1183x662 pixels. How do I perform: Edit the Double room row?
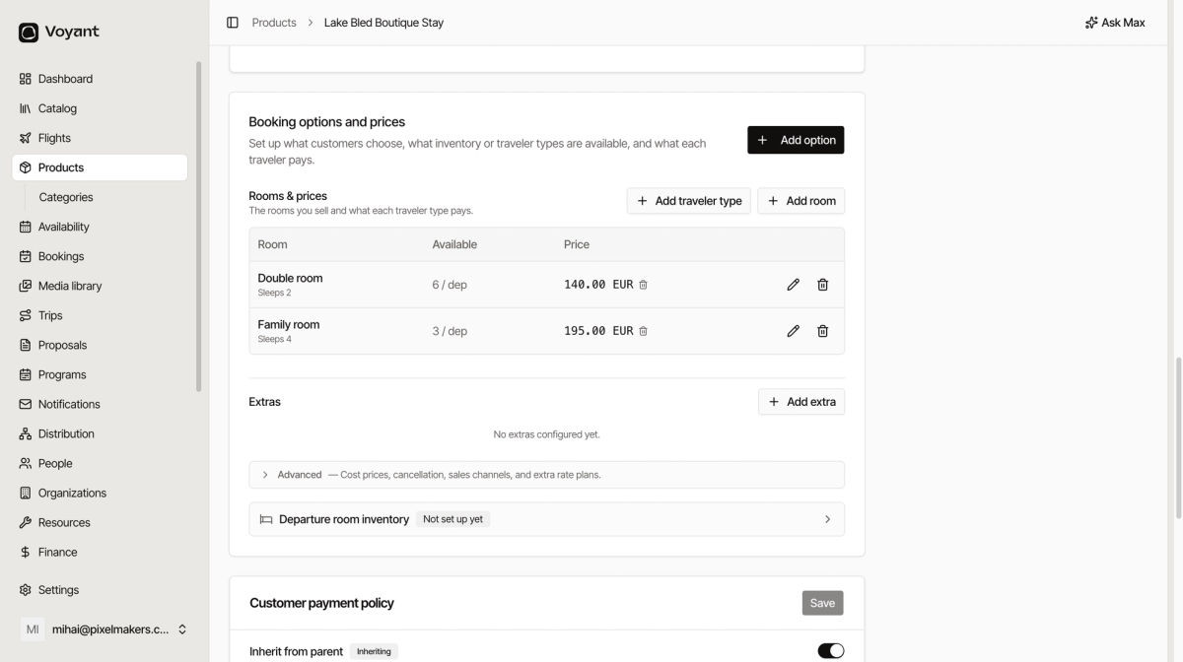tap(794, 285)
